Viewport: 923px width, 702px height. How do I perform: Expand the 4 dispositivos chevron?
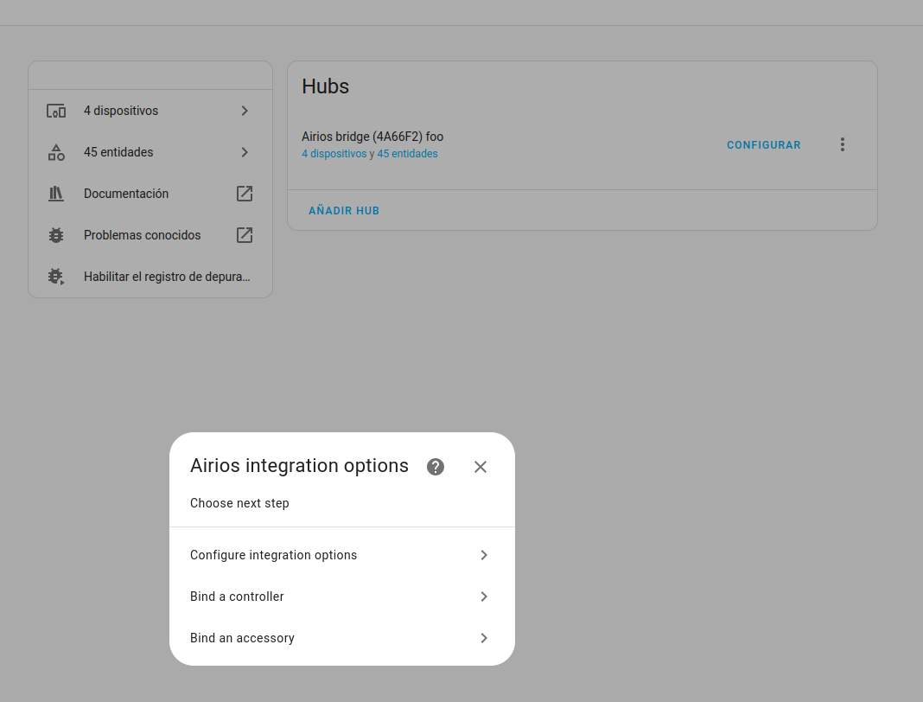point(245,111)
